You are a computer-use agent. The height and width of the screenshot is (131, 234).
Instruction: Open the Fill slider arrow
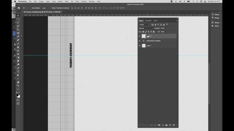click(x=166, y=32)
